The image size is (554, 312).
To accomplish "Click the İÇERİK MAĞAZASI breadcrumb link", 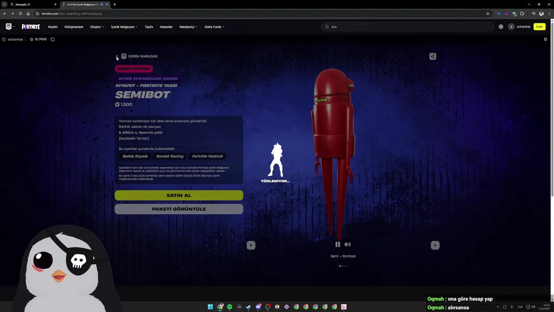I will tap(143, 56).
